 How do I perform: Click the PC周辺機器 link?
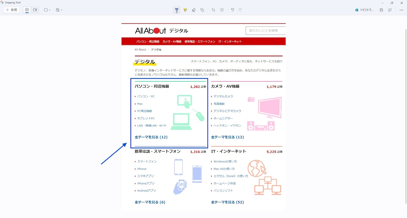144,111
